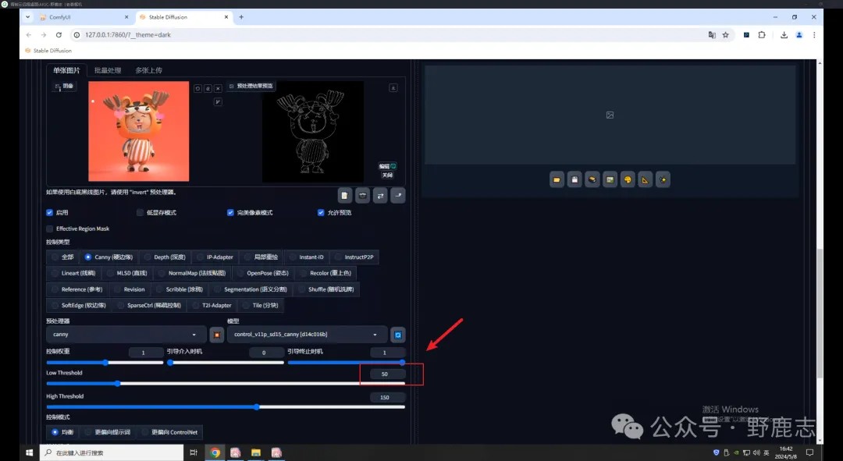Toggle the 完美像素模式 checkbox
This screenshot has width=843, height=461.
pos(230,213)
